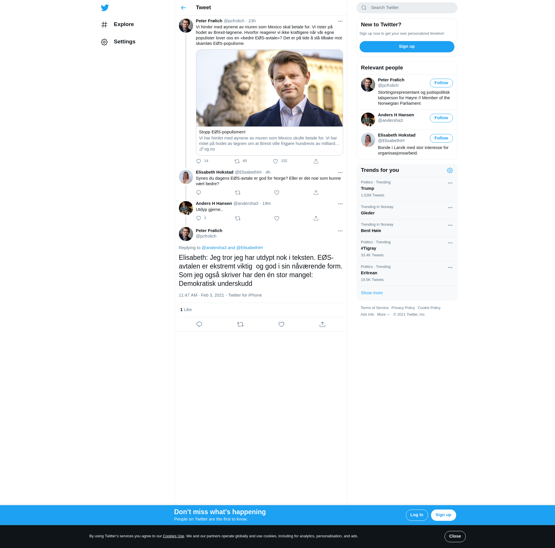Share Elisabeth Hokstad's tweet
Screen dimensions: 555x548
click(x=316, y=192)
